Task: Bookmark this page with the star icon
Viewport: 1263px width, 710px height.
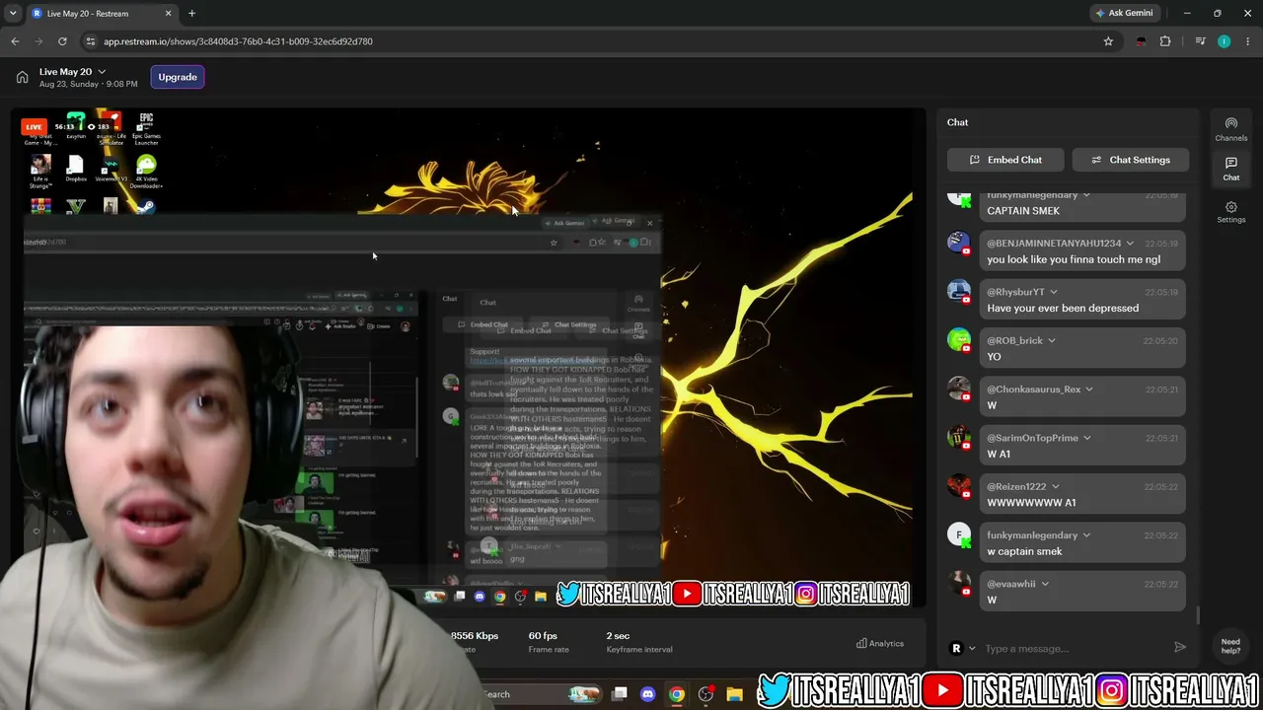Action: coord(1108,41)
